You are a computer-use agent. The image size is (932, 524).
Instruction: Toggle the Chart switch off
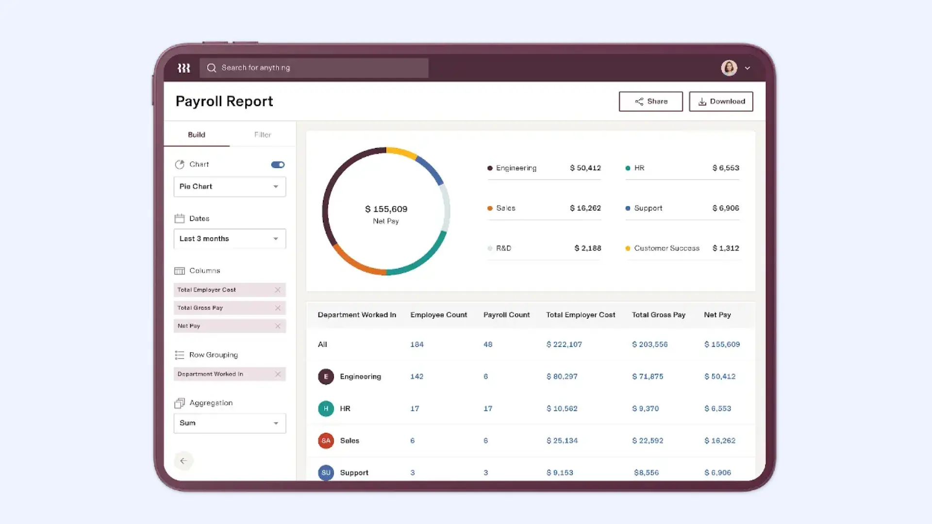click(x=278, y=165)
